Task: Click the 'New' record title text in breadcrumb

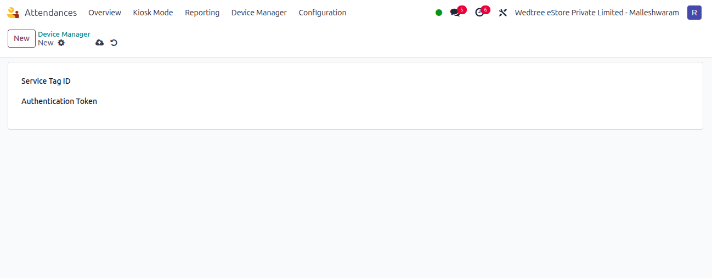Action: click(x=46, y=43)
